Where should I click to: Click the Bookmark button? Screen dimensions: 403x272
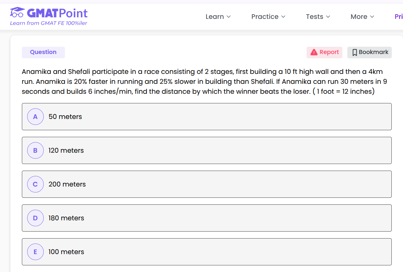(370, 52)
